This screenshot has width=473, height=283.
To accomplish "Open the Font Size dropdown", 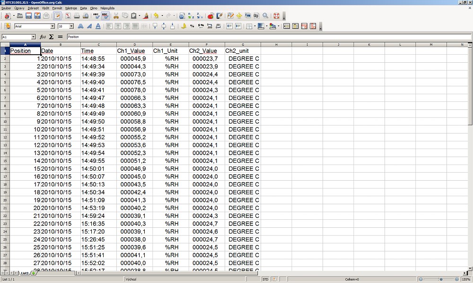I will point(71,26).
